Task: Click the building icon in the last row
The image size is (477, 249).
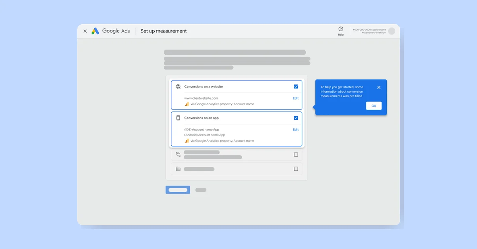Action: (x=178, y=169)
